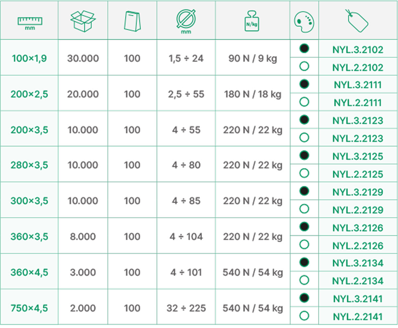The height and width of the screenshot is (328, 398).
Task: Open product code NYL.2.2123
Action: [358, 138]
